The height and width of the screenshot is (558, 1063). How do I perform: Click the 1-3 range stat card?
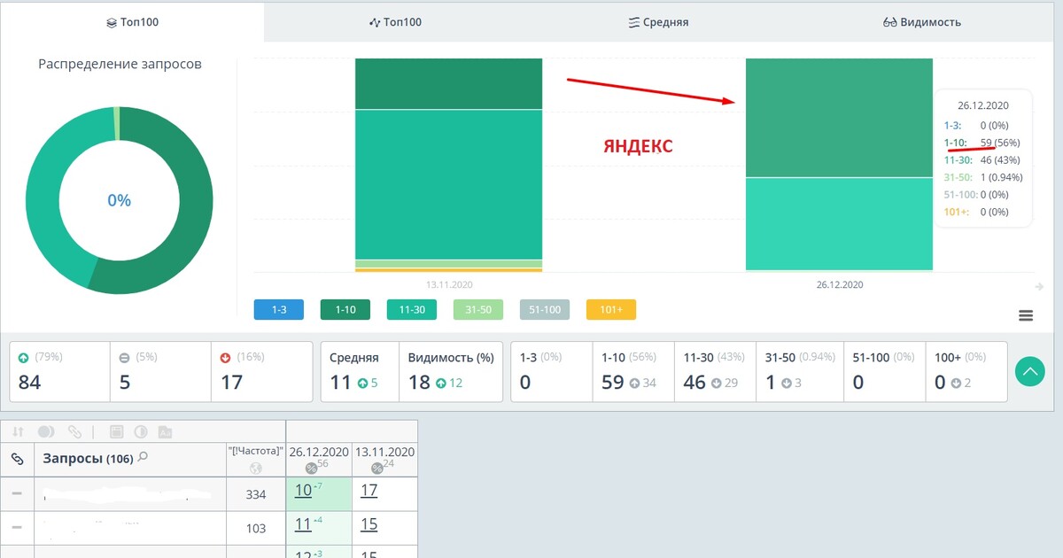point(552,372)
